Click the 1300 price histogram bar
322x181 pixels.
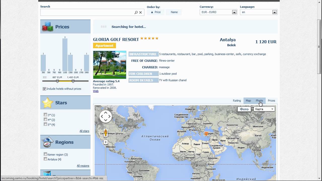[70, 63]
